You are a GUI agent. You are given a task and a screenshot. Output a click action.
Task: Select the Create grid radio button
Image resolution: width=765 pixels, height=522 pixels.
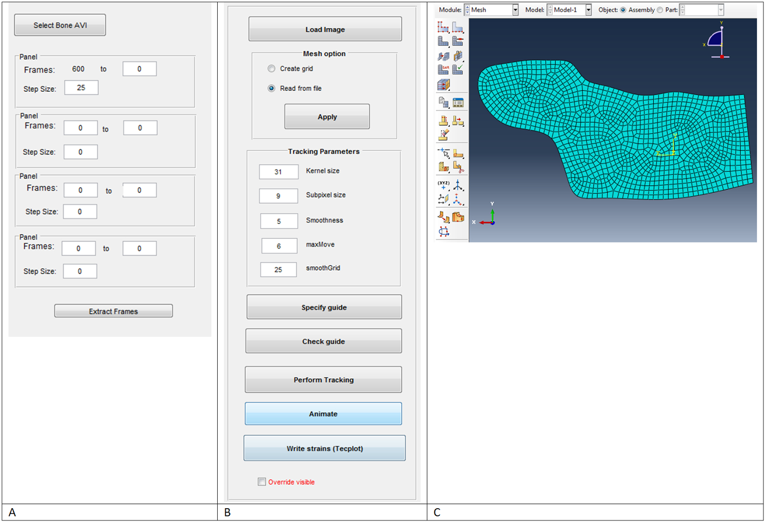(271, 69)
